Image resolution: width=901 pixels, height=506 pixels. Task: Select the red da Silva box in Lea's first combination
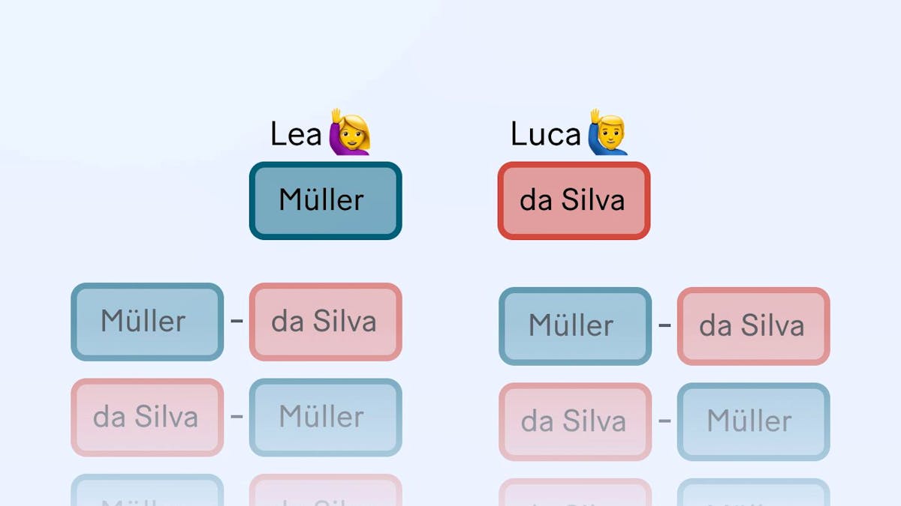(326, 322)
